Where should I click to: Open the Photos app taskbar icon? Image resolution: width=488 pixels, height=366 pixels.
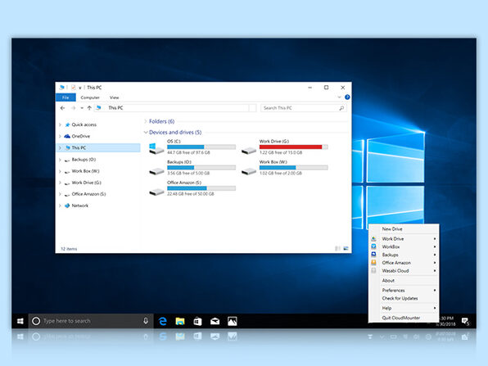coord(233,321)
